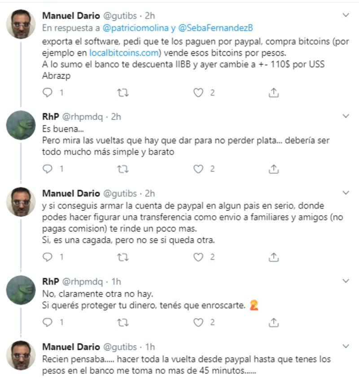
Task: Reply to RhP's 'Es buena...' tweet
Action: coord(48,169)
